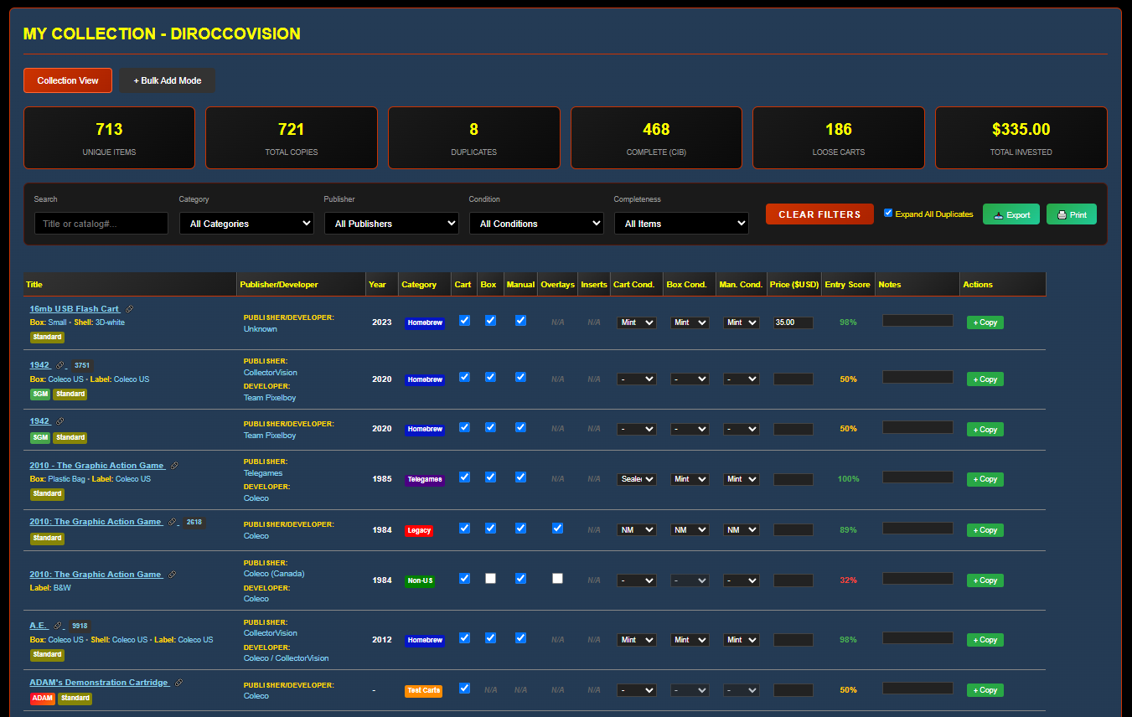Check the Box checkbox for Coleco (Canada) row
The image size is (1132, 717).
[x=490, y=578]
